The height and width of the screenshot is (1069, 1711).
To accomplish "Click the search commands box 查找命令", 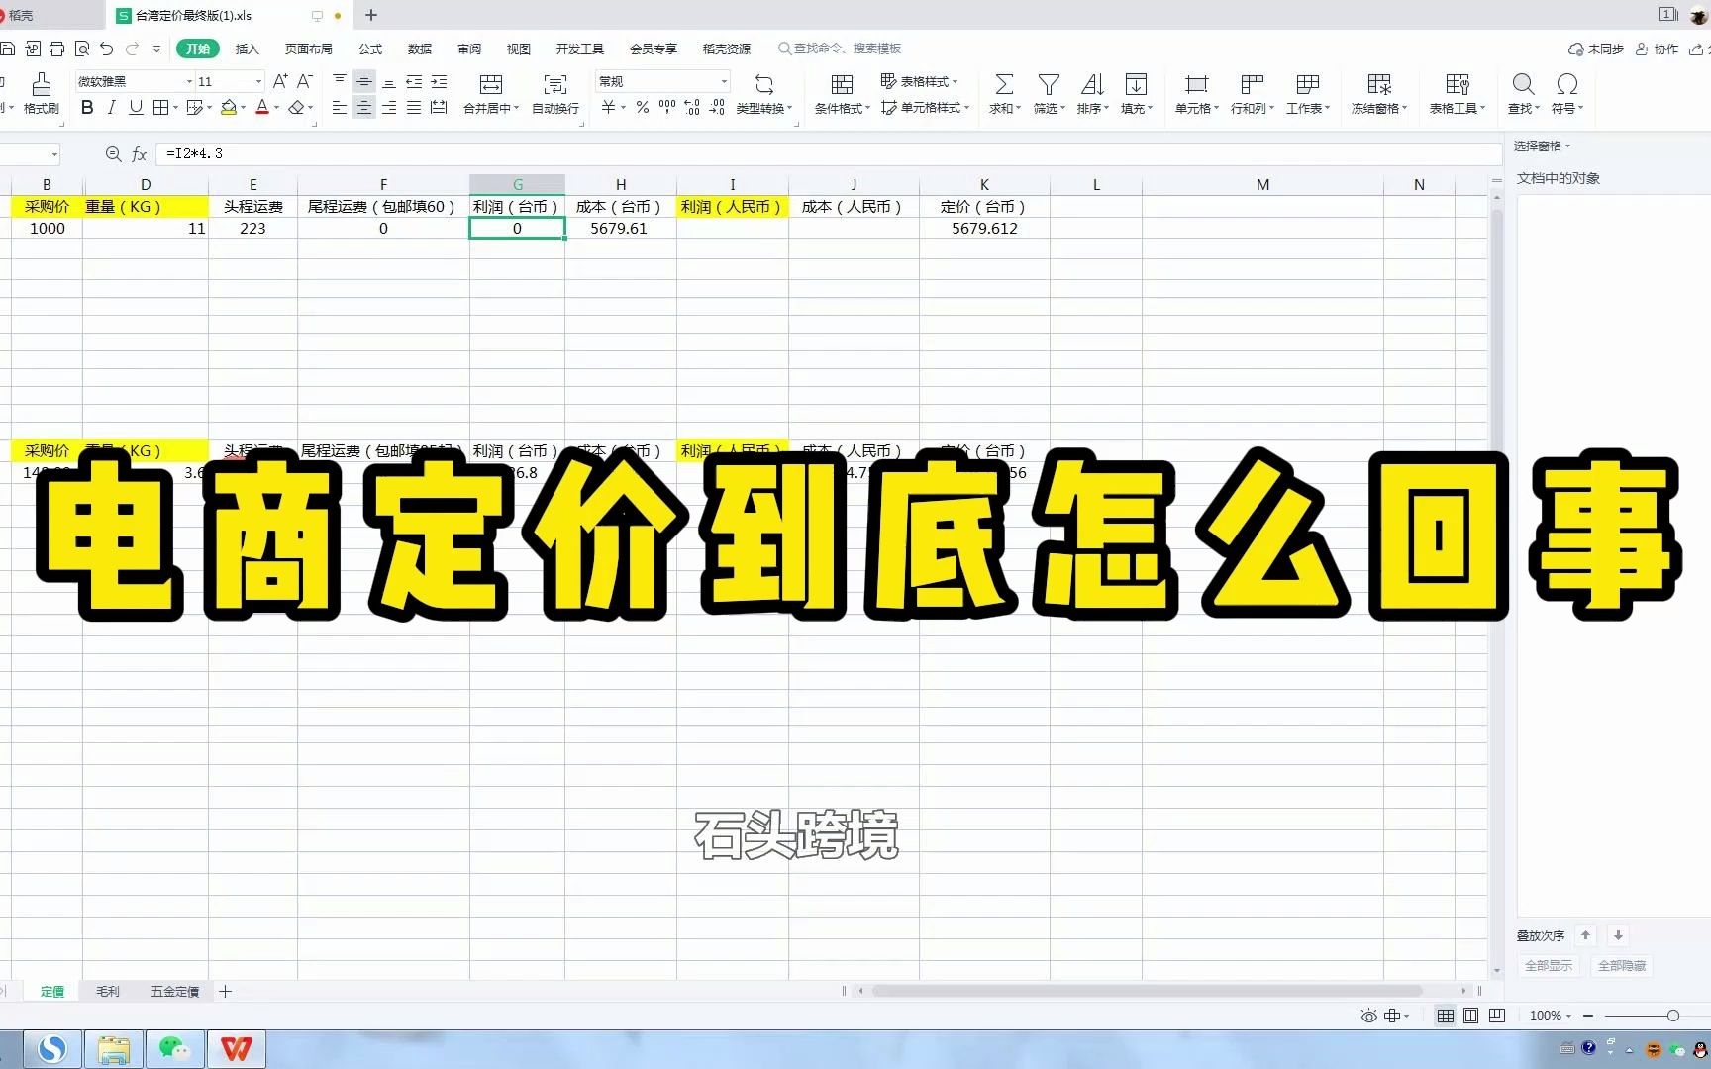I will (x=840, y=49).
